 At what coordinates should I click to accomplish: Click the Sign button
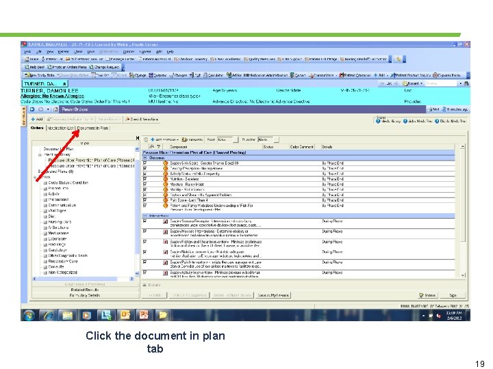[453, 295]
